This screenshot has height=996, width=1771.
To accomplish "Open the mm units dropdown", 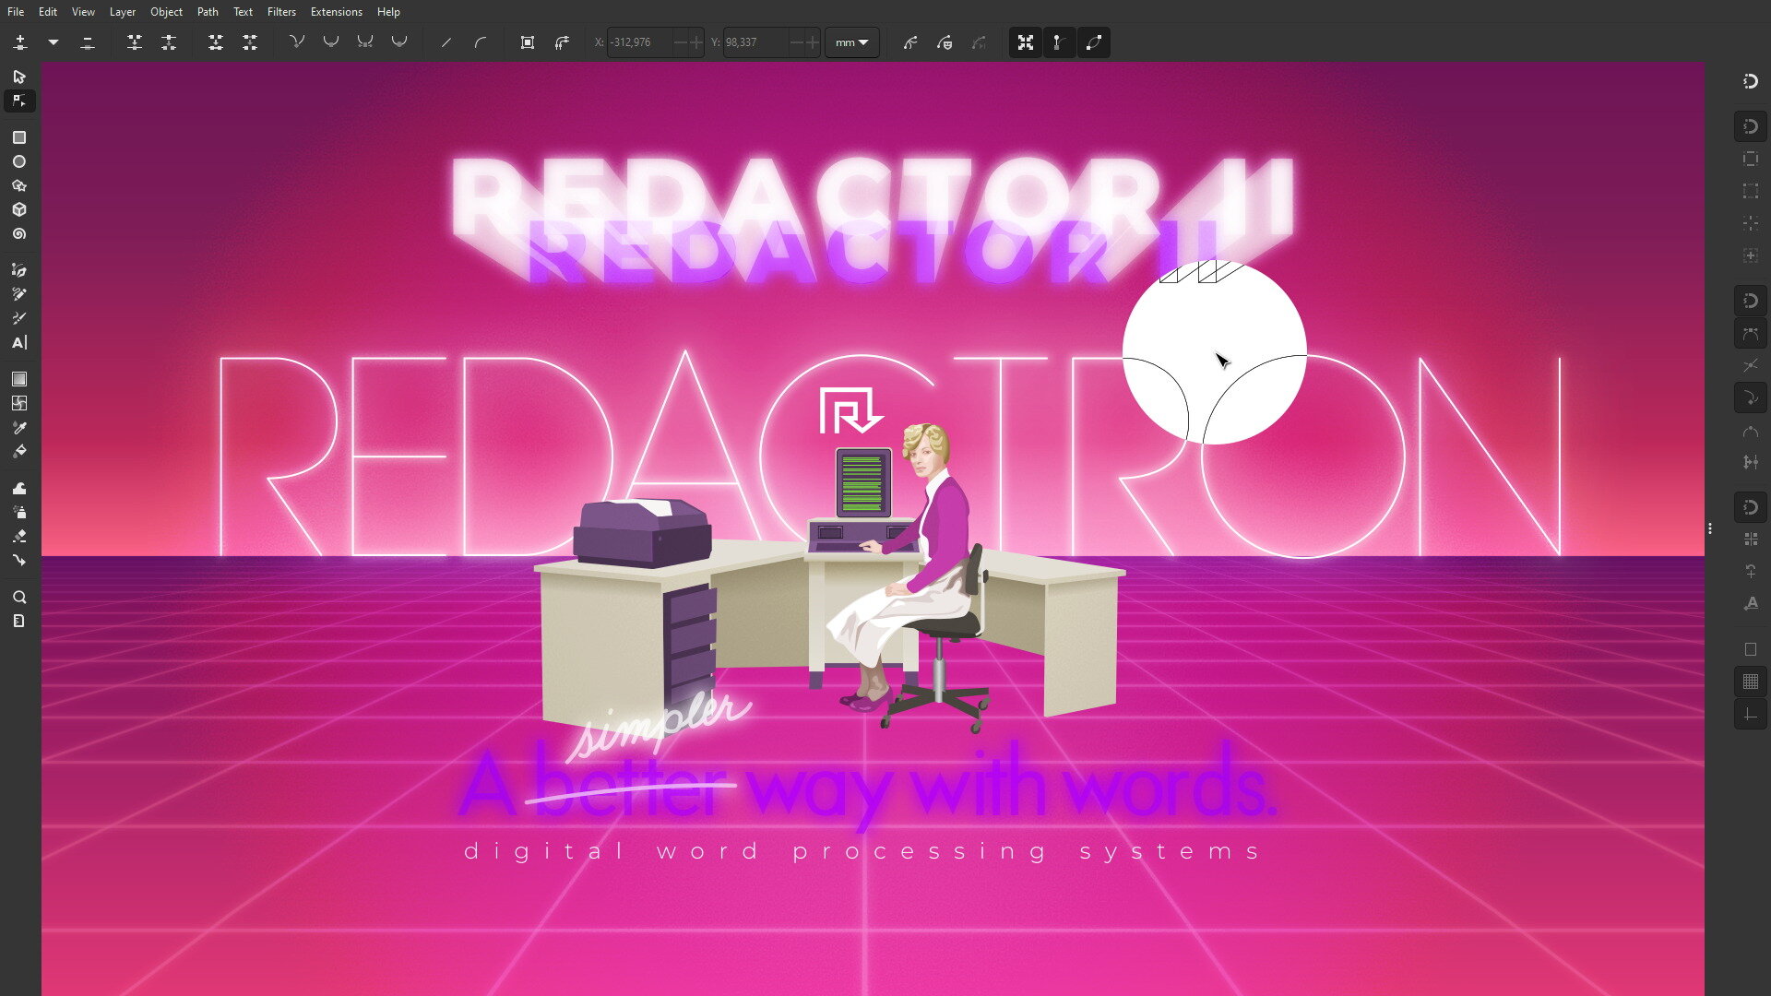I will pos(851,42).
